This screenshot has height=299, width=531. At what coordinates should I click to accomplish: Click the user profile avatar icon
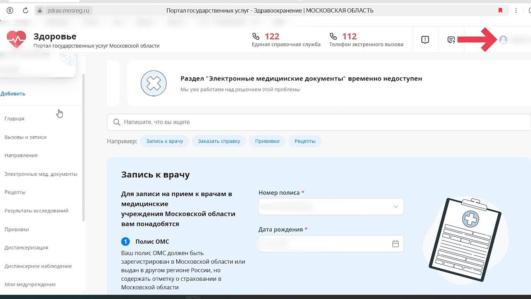(503, 40)
